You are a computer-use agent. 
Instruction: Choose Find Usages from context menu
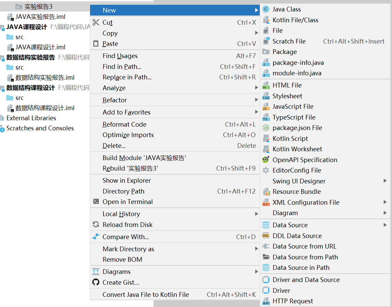point(175,56)
